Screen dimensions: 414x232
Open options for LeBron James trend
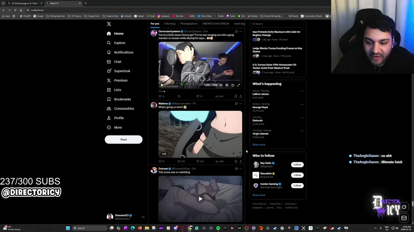tap(302, 91)
